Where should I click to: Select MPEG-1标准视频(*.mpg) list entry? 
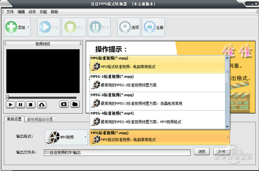(157, 83)
